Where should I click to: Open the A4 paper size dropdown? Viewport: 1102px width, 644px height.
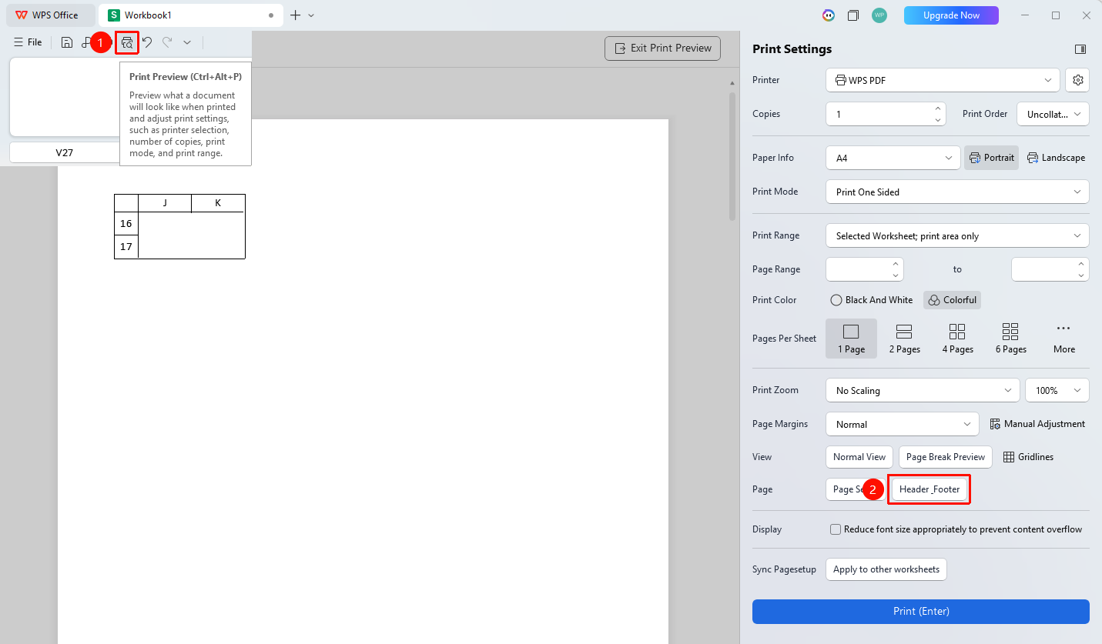[893, 158]
